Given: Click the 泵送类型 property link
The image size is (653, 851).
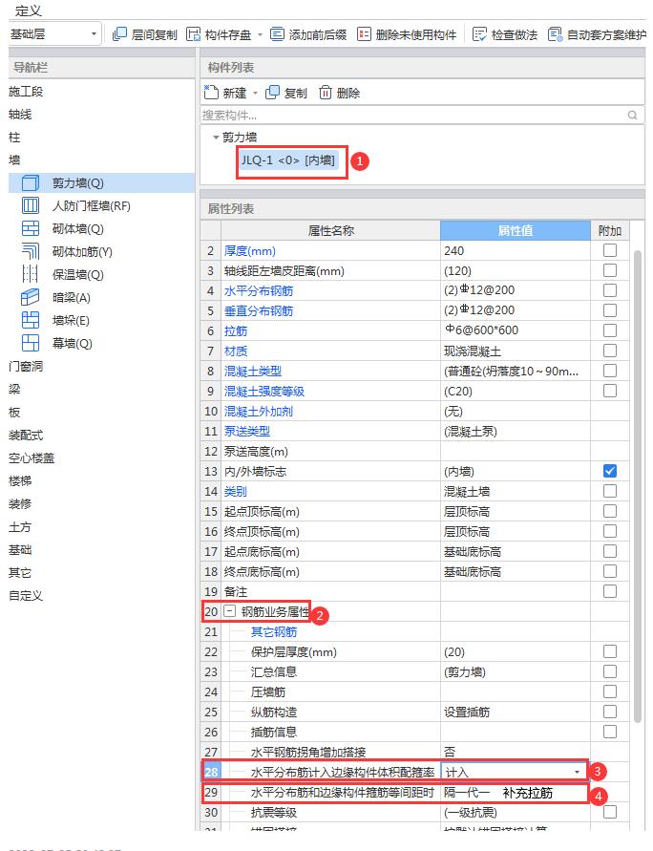Looking at the screenshot, I should (246, 431).
